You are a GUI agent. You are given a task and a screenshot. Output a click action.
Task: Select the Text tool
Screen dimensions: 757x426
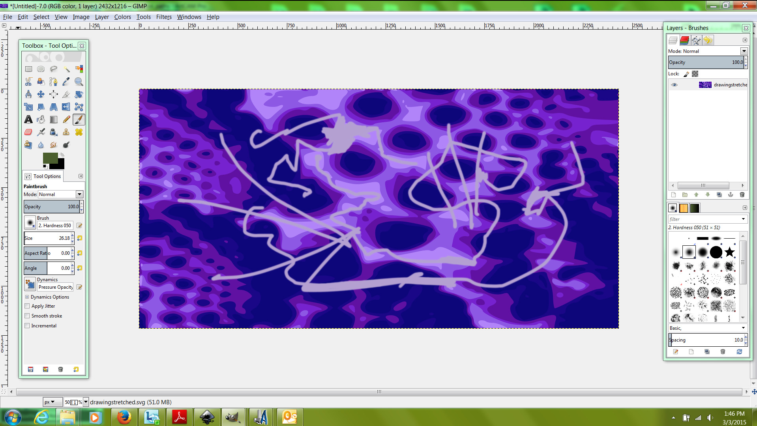tap(28, 120)
